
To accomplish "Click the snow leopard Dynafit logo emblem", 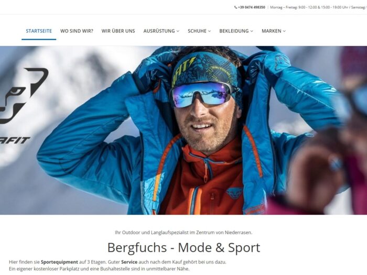I will [x=24, y=96].
